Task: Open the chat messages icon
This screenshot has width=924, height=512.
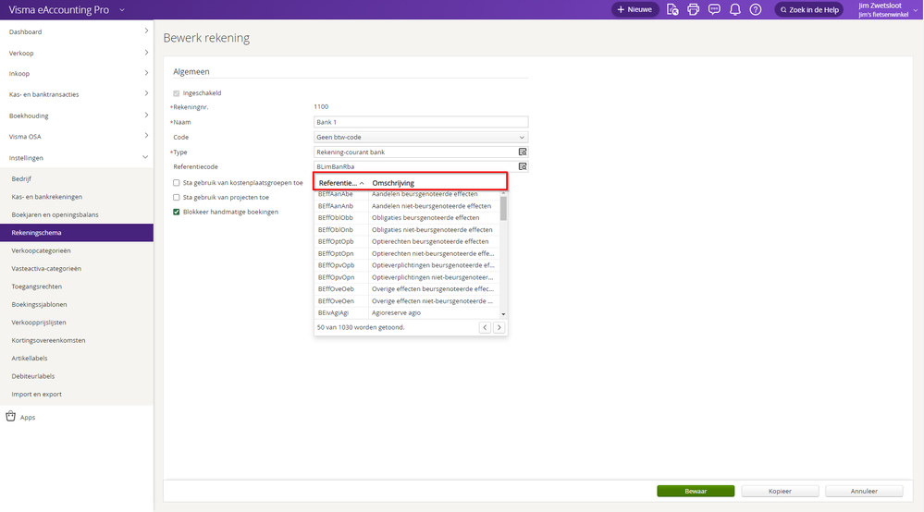Action: (714, 9)
